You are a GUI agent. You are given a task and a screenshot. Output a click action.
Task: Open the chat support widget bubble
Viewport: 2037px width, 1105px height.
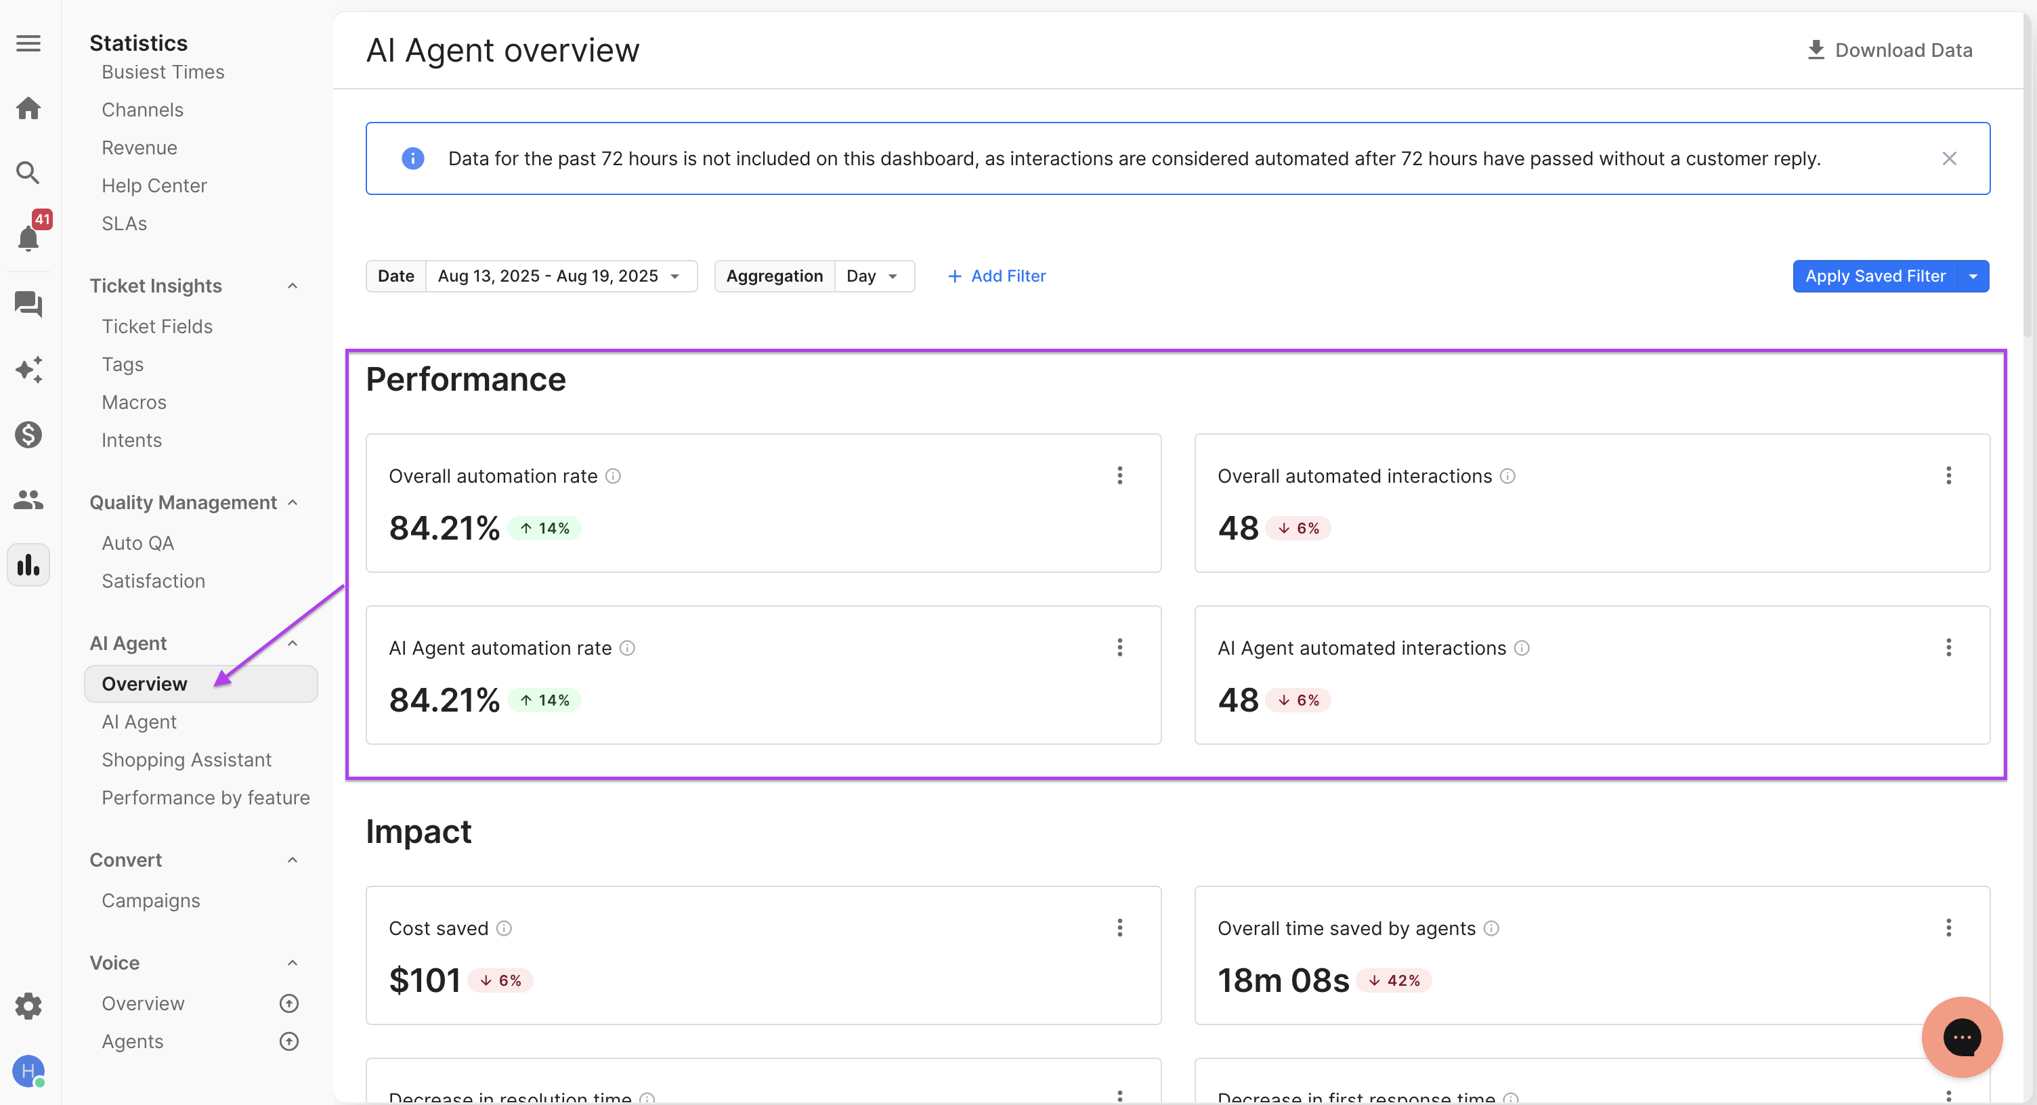1962,1037
